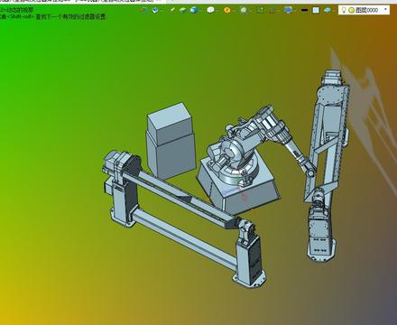
Task: Click the white cube view orientation icon
Action: click(x=210, y=10)
